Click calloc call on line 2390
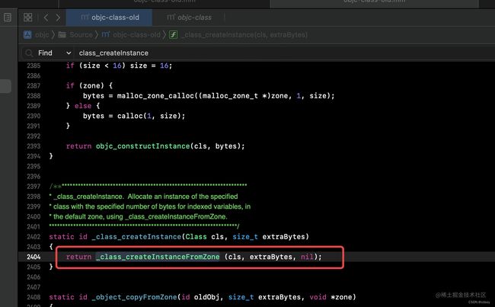 click(129, 116)
